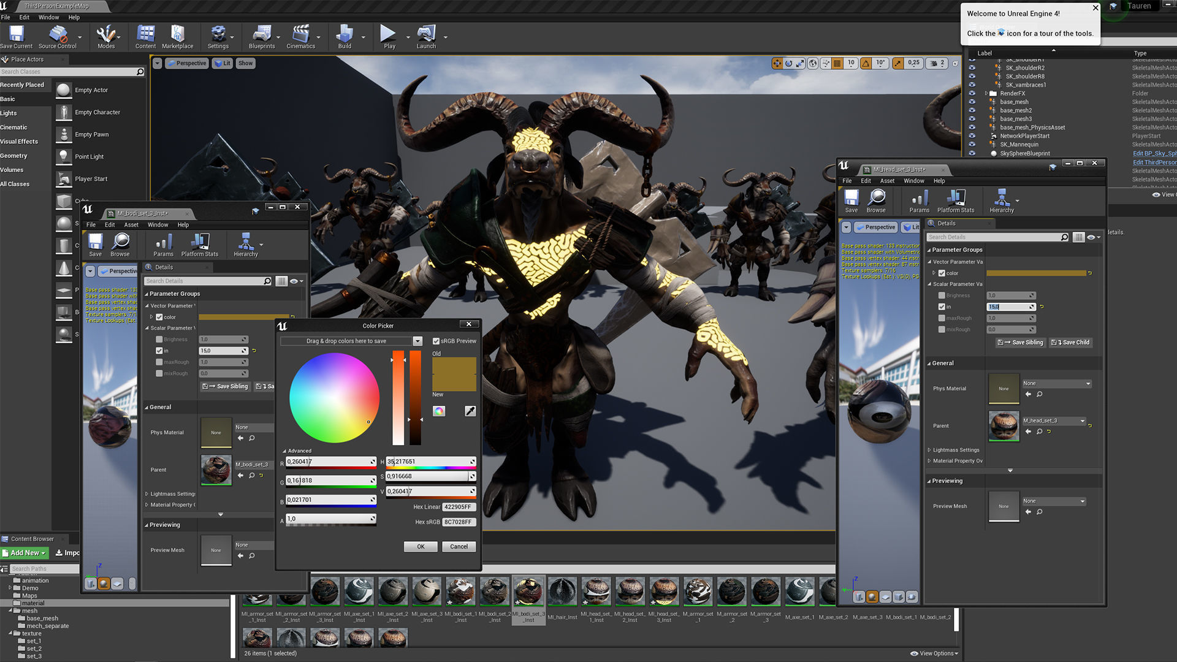Click Search Classes field in Place Actors

[x=72, y=72]
